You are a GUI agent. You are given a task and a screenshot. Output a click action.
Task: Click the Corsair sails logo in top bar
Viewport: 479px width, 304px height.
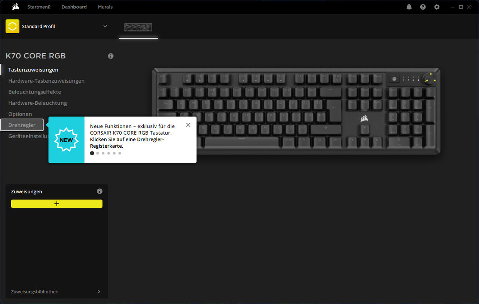click(x=15, y=7)
